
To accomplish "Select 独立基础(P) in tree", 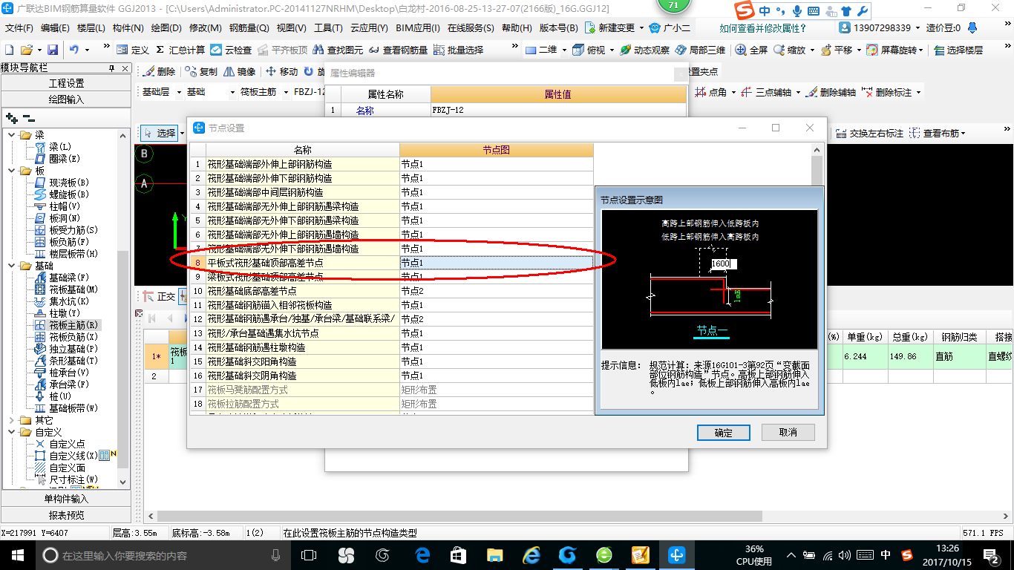I will click(67, 349).
